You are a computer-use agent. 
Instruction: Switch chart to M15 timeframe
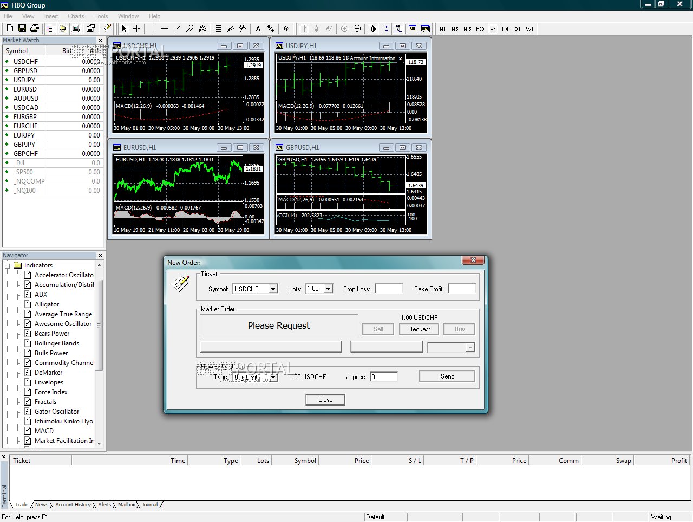point(467,29)
